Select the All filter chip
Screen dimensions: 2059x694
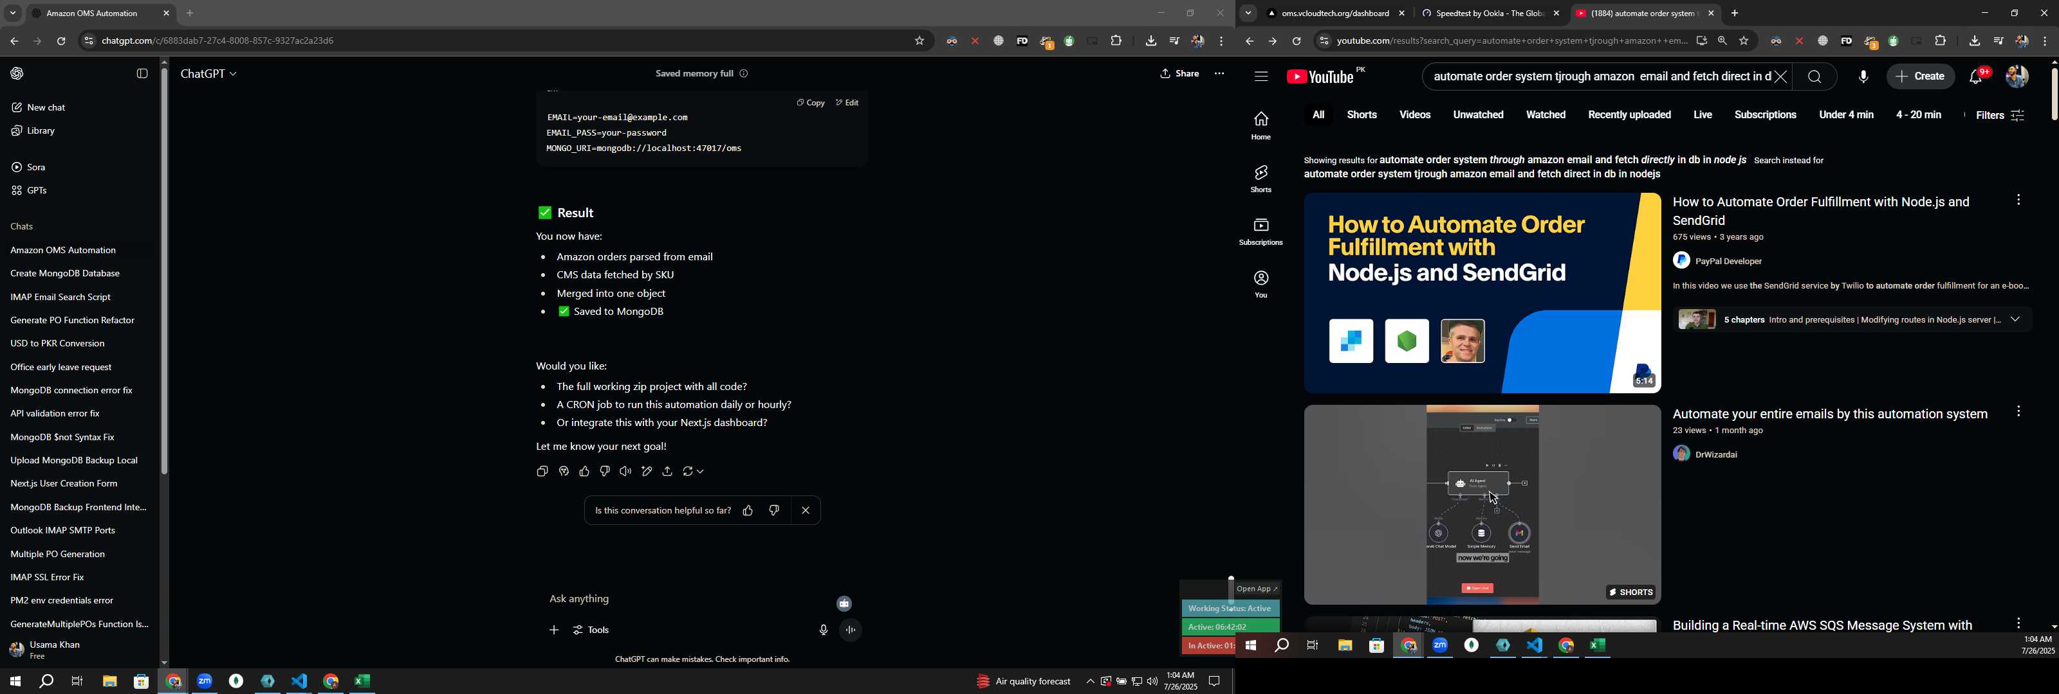pyautogui.click(x=1318, y=116)
